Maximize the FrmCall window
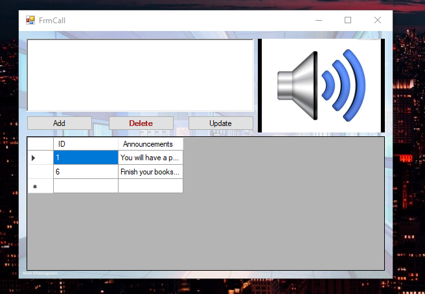The height and width of the screenshot is (294, 425). (x=348, y=20)
